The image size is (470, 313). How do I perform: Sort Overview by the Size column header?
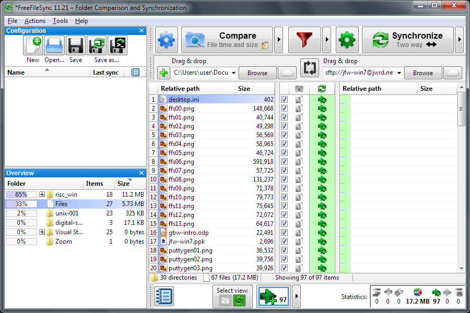tap(130, 184)
